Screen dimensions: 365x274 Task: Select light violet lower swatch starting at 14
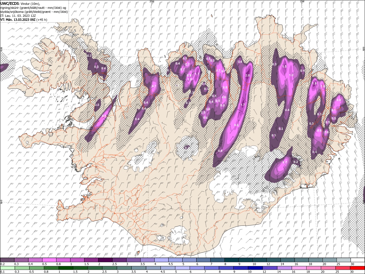(284, 268)
